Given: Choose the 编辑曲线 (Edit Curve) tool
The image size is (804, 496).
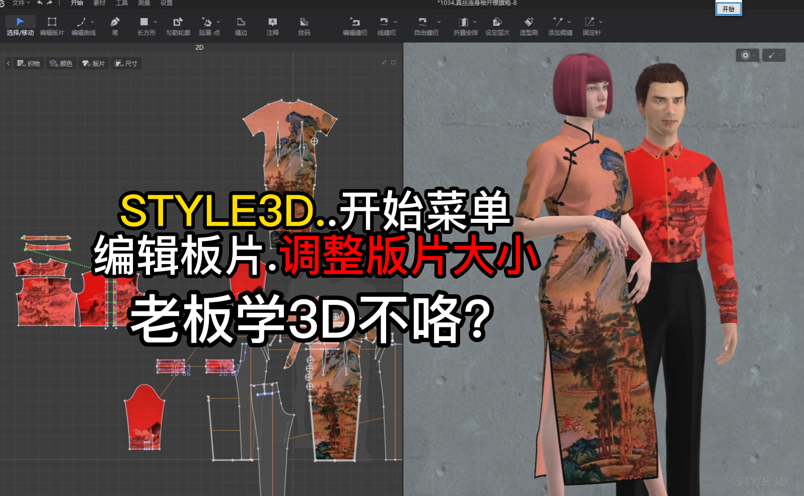Looking at the screenshot, I should click(83, 26).
